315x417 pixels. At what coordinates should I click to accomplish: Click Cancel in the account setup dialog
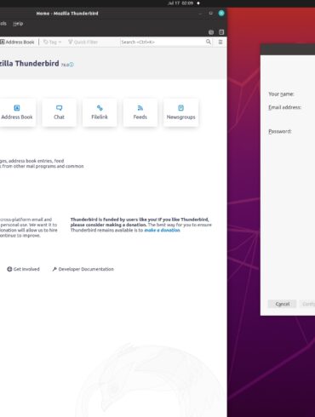(282, 304)
